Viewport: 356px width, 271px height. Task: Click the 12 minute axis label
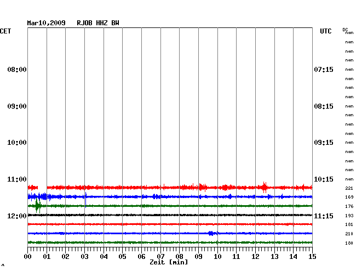(x=255, y=257)
